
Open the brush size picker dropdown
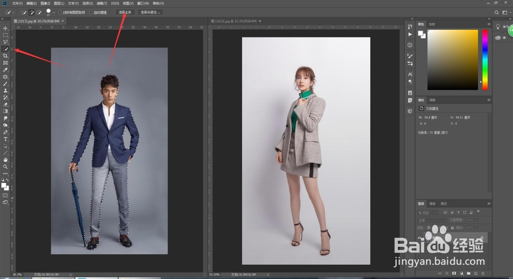click(x=54, y=12)
